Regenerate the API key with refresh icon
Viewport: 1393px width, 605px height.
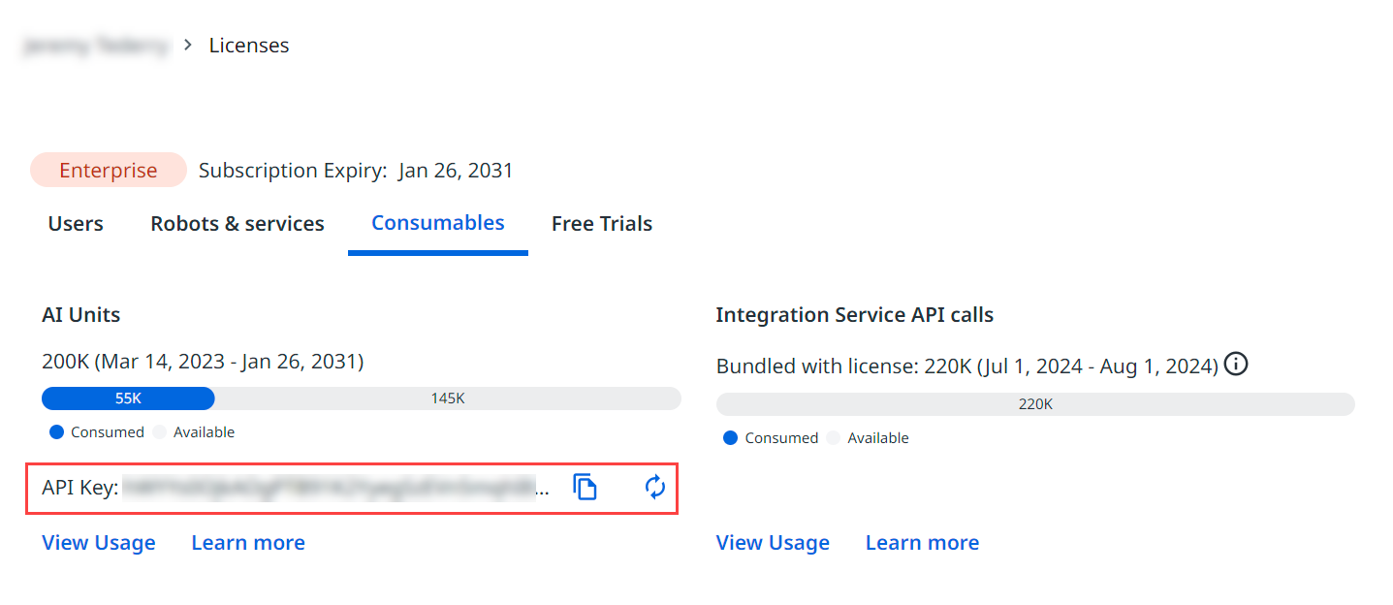655,488
